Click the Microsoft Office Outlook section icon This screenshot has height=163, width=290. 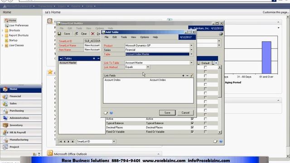pyautogui.click(x=50, y=153)
